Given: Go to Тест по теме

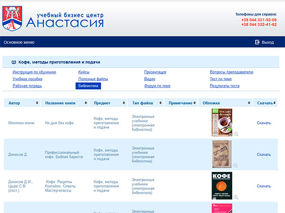Looking at the screenshot, I should [220, 79].
